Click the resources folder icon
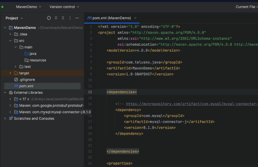Viewport: 258px width, 167px height. pyautogui.click(x=26, y=60)
